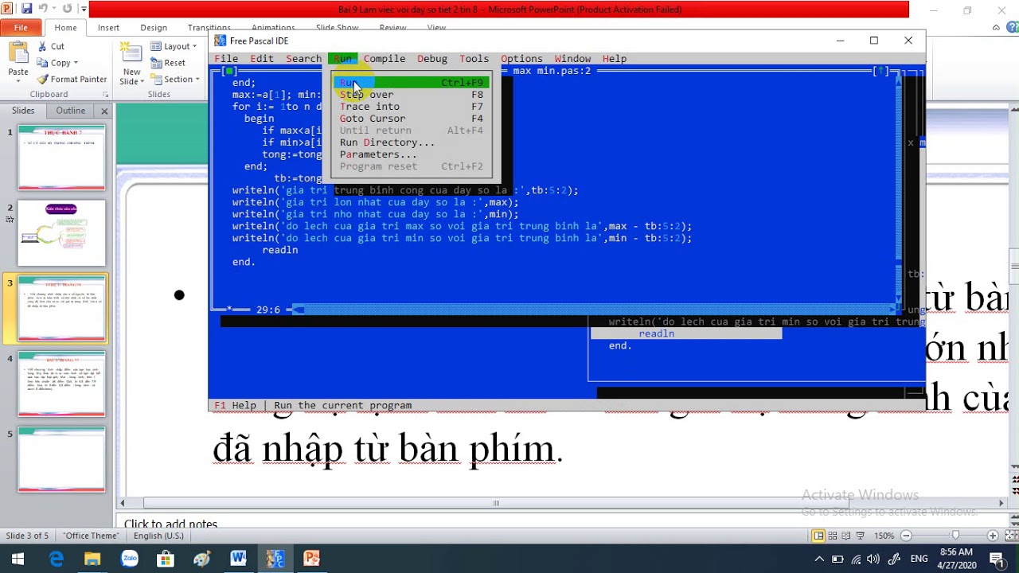Select the Format Painter brush
The width and height of the screenshot is (1019, 573).
(x=72, y=79)
